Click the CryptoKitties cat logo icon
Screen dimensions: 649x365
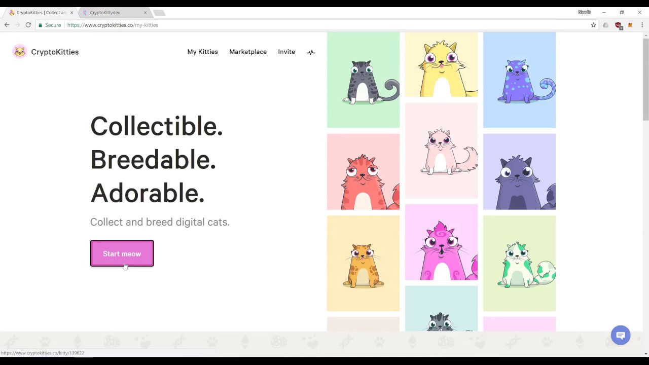click(20, 52)
